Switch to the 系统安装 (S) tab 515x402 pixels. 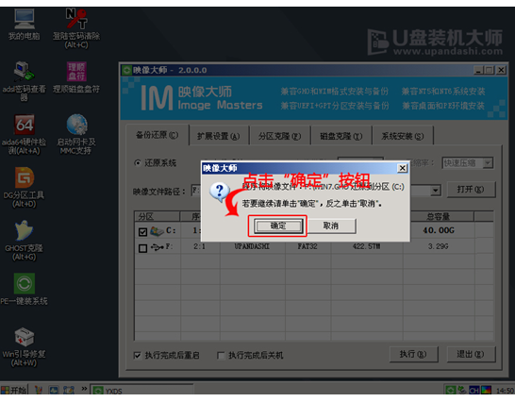coord(403,136)
